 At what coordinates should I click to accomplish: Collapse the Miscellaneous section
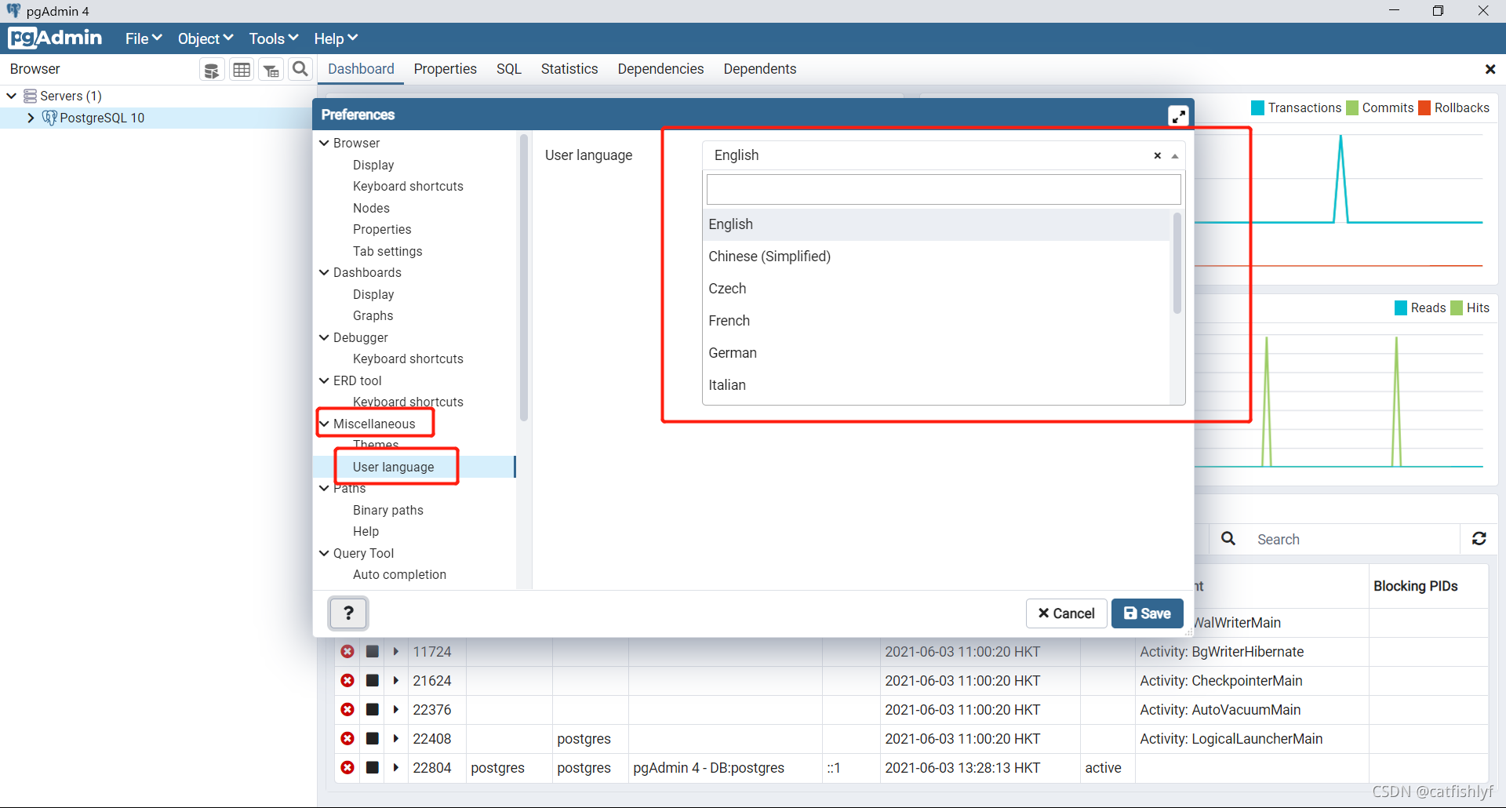324,423
